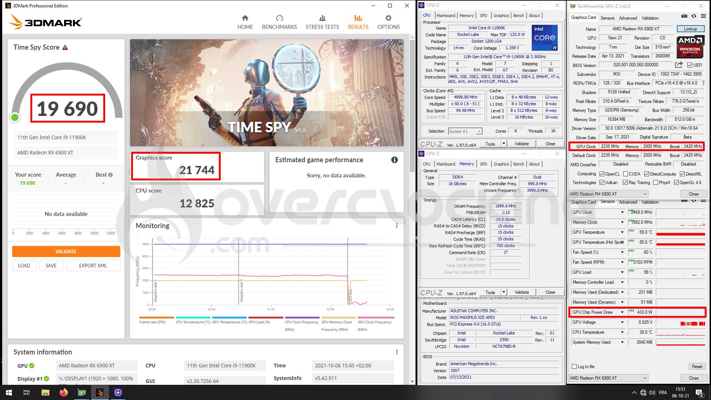The height and width of the screenshot is (400, 711).
Task: Open the System information three-dot menu
Action: [x=397, y=352]
